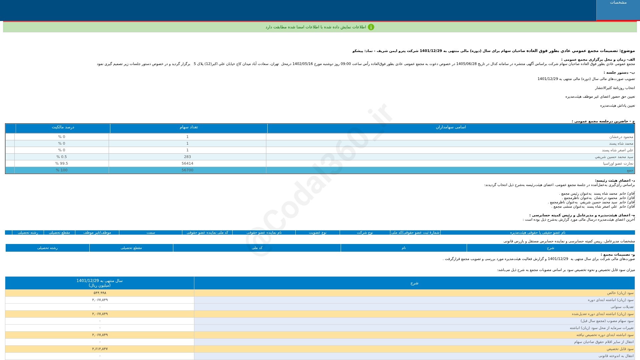Click the allocatable profit value ۲,۶۱۲,۸۴۷

[x=100, y=349]
